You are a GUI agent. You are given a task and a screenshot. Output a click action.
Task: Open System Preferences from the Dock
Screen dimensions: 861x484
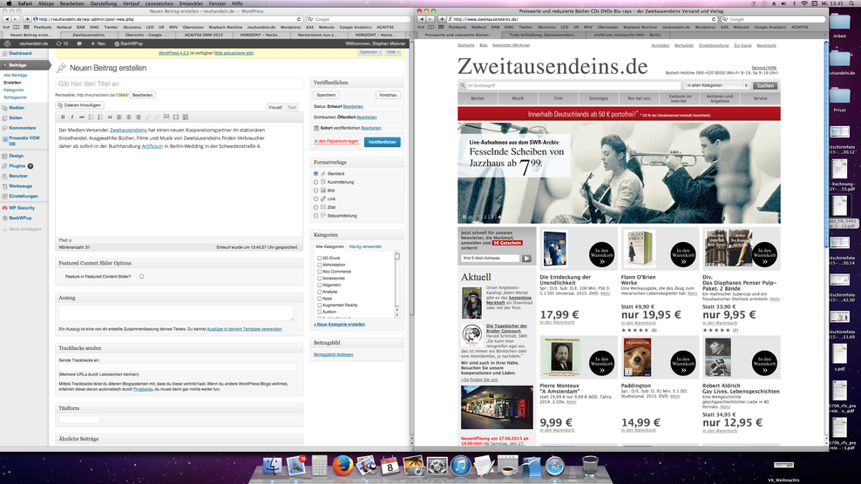[437, 466]
